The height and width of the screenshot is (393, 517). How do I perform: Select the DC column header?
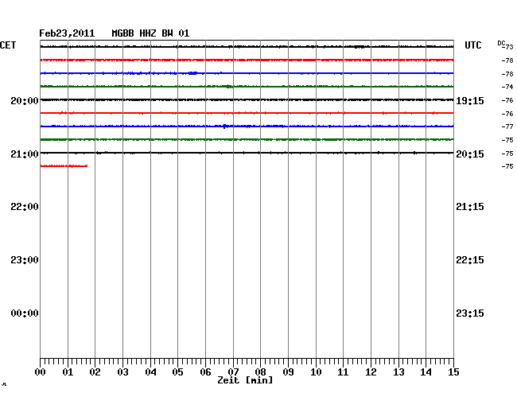[x=501, y=43]
